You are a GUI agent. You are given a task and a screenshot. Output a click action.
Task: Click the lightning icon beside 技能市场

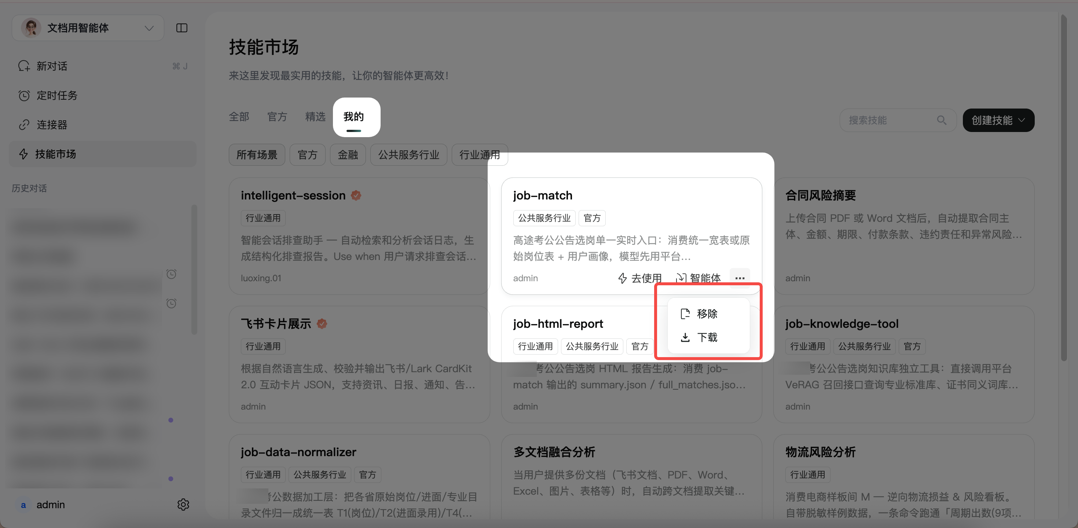[24, 154]
